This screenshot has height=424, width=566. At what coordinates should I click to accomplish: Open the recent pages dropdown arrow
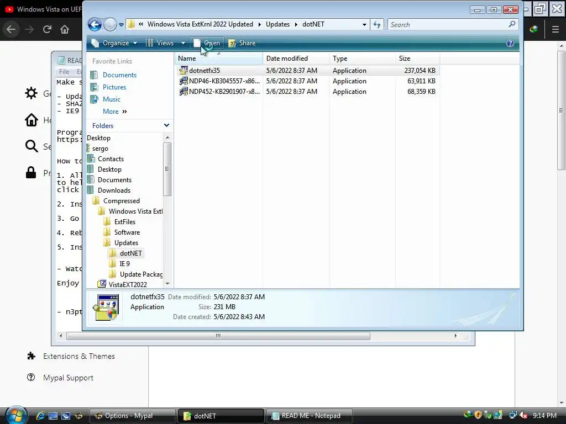click(121, 25)
